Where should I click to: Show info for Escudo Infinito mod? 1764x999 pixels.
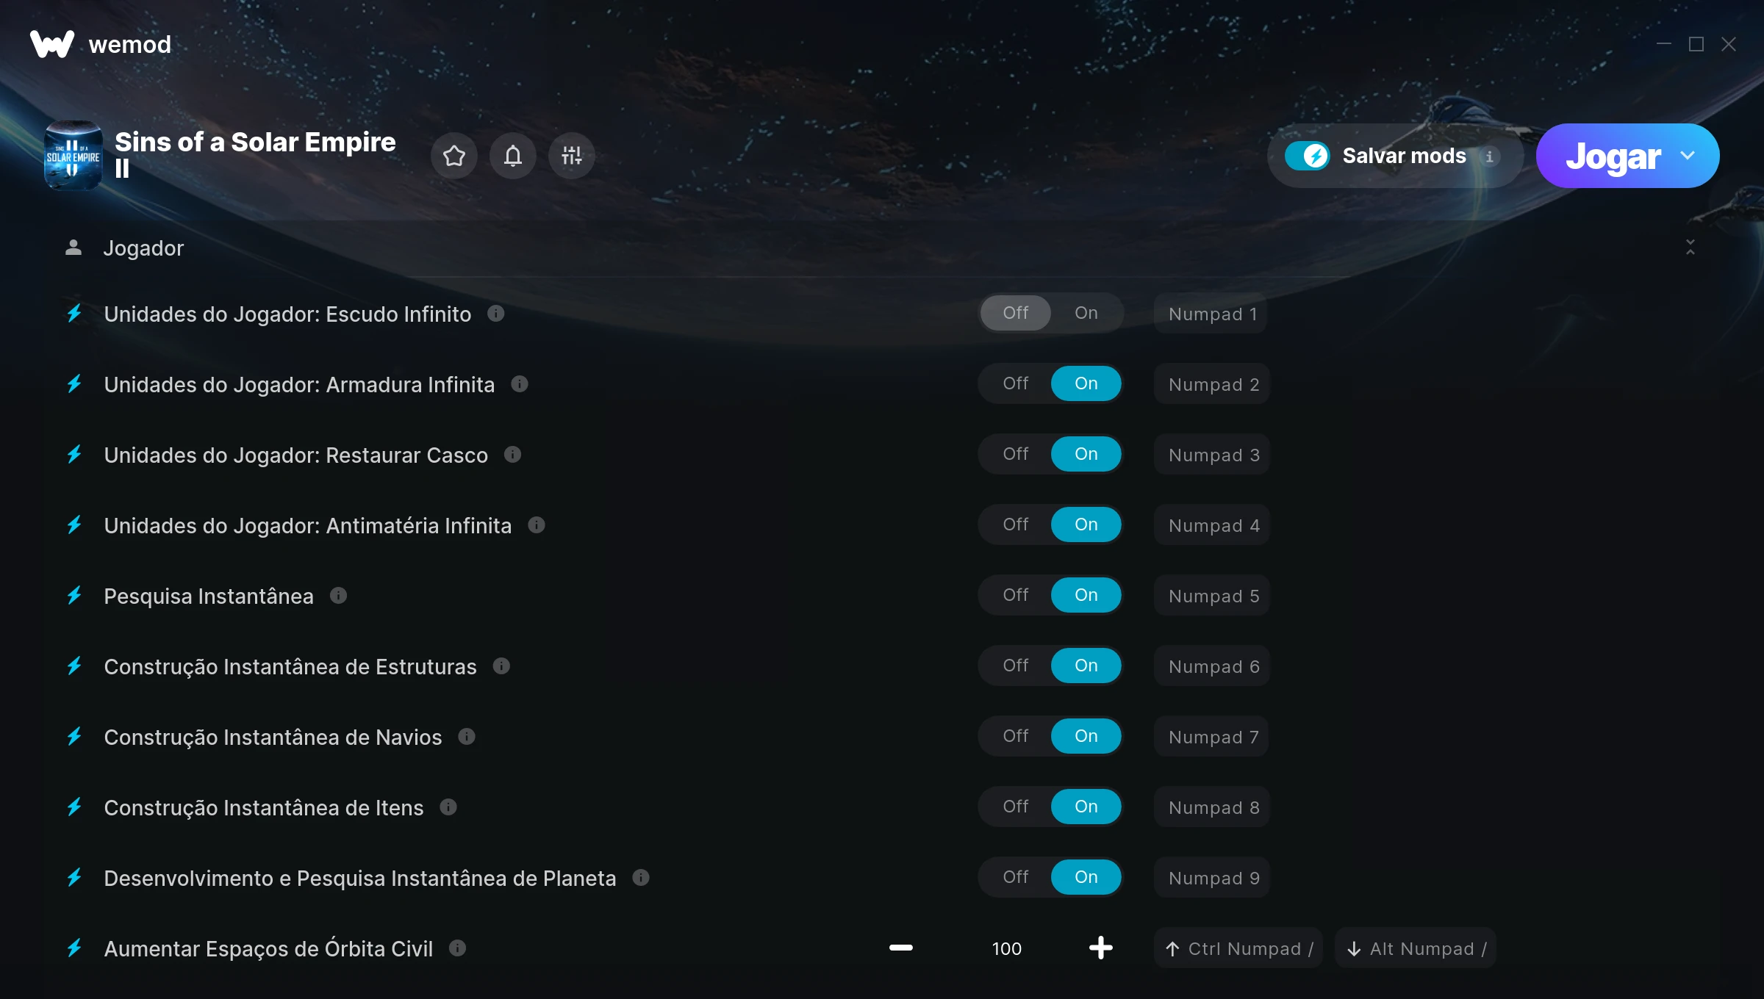tap(496, 314)
